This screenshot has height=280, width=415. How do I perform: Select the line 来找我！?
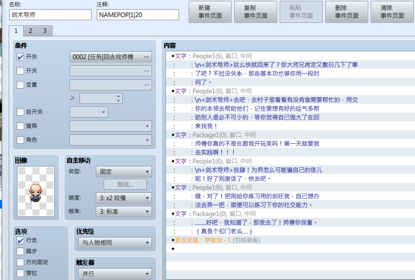point(290,126)
